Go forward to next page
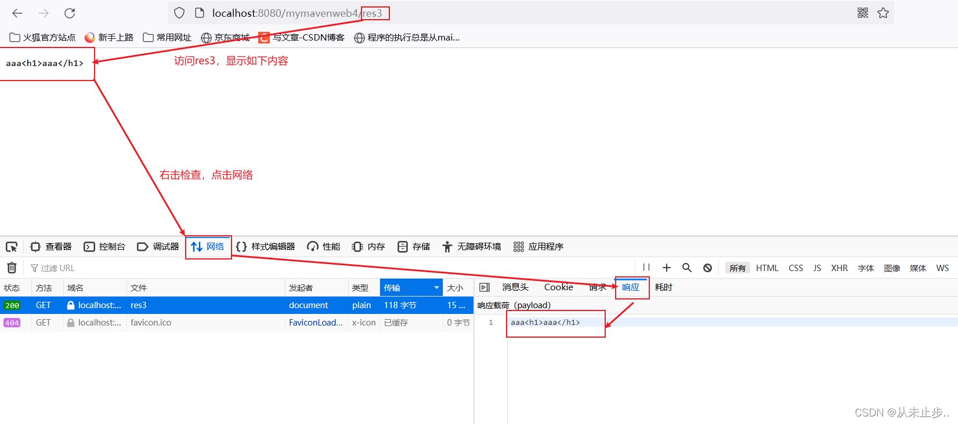This screenshot has height=424, width=958. pos(44,13)
